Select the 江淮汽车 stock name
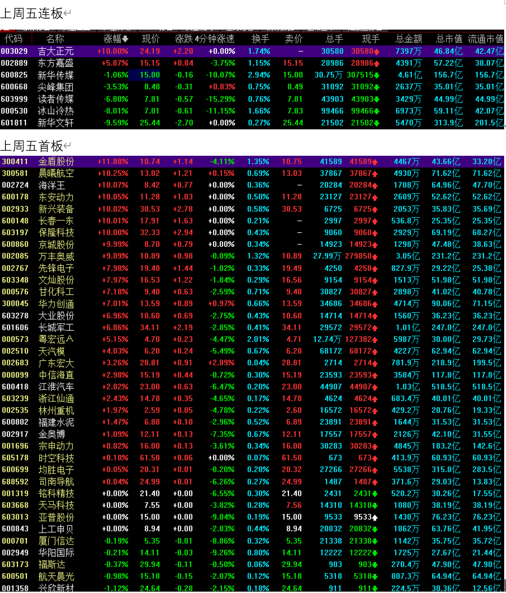Screen dimensions: 506x593 (56, 387)
